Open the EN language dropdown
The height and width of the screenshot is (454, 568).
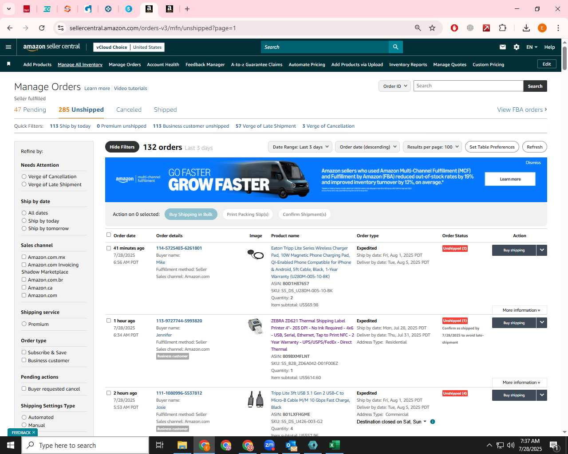tap(532, 47)
